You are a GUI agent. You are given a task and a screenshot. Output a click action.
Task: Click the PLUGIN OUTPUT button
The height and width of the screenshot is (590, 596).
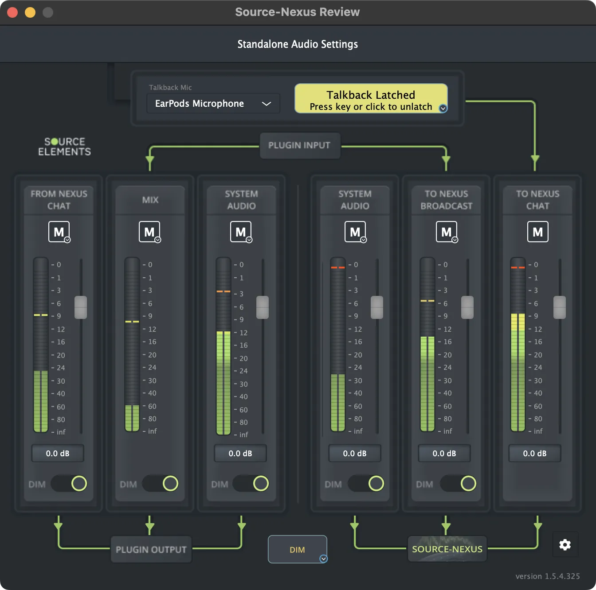point(151,549)
